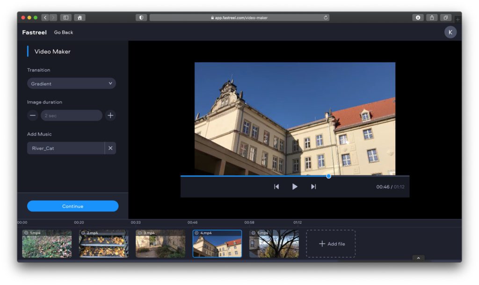Select the 2.mp4 thumbnail in the timeline

coord(103,243)
